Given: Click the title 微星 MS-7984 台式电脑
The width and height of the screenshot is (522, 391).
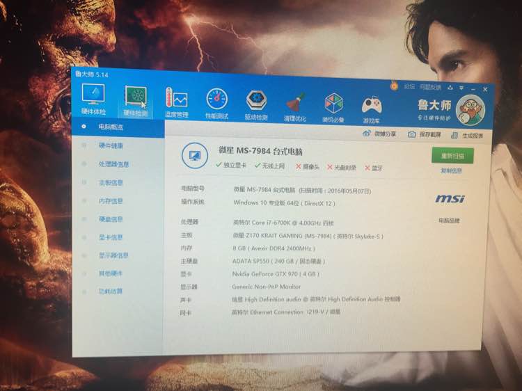Looking at the screenshot, I should [260, 151].
